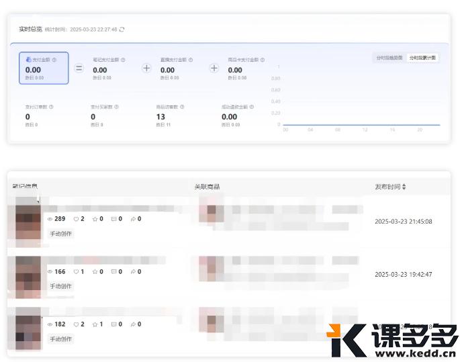This screenshot has height=362, width=460.
Task: Click share icon on the 289-view note
Action: pos(132,219)
